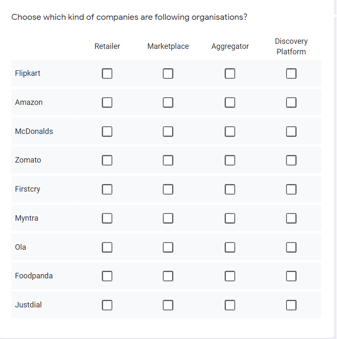Check Discovery Platform for Zomato

coord(291,160)
